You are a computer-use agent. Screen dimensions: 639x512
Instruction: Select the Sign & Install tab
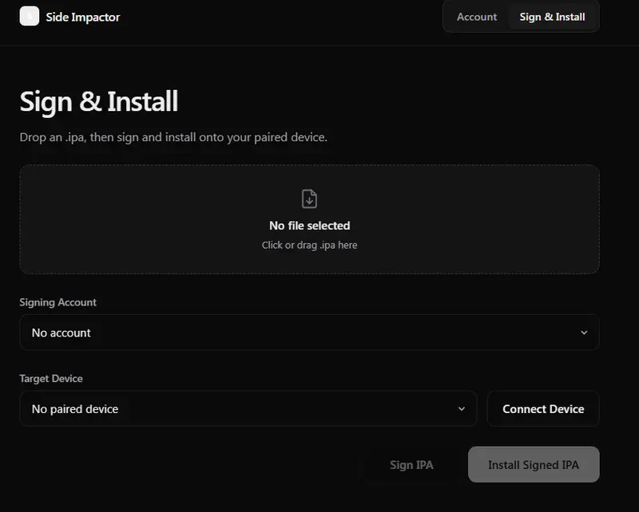(x=552, y=17)
